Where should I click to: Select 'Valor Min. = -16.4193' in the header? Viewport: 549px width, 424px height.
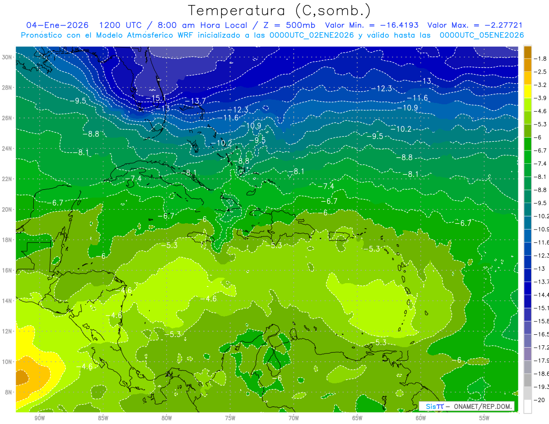371,25
